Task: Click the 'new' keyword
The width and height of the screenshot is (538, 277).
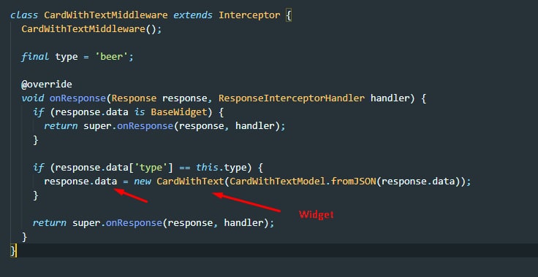Action: [x=143, y=182]
